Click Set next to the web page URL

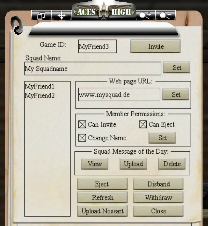176,94
